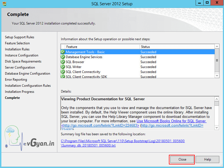Open the summary log file path link

click(x=123, y=143)
